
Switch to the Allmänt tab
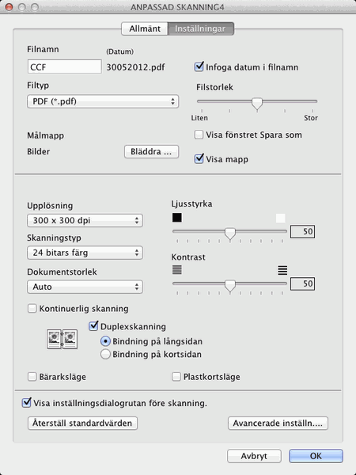point(145,28)
